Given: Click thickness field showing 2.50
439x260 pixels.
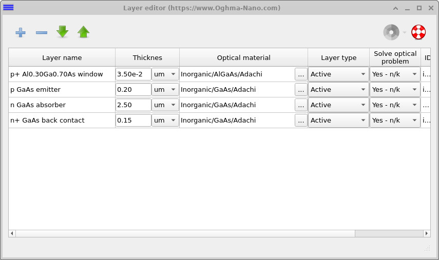Looking at the screenshot, I should [x=133, y=105].
